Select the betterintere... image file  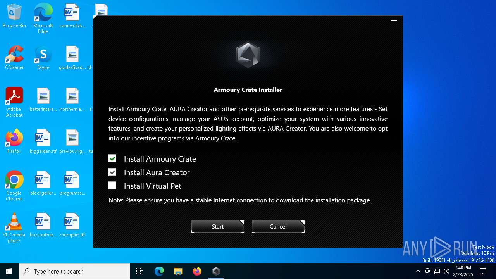click(43, 100)
